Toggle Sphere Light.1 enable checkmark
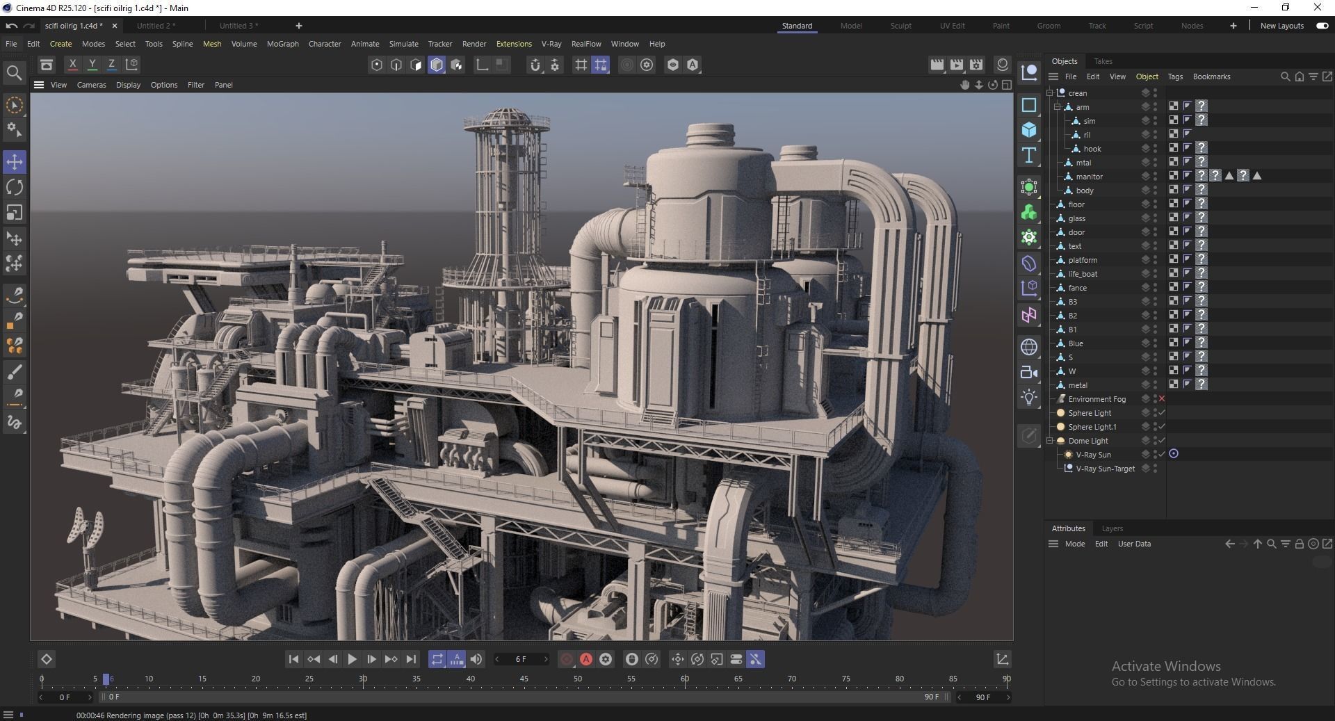This screenshot has height=721, width=1335. (x=1162, y=427)
